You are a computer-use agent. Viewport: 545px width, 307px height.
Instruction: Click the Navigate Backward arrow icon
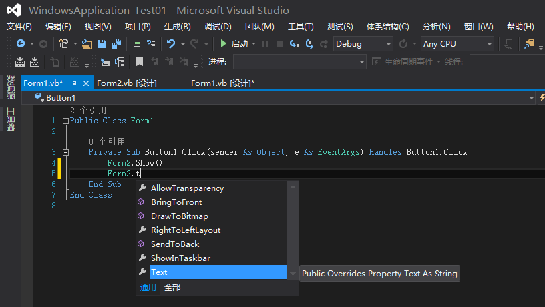tap(21, 44)
